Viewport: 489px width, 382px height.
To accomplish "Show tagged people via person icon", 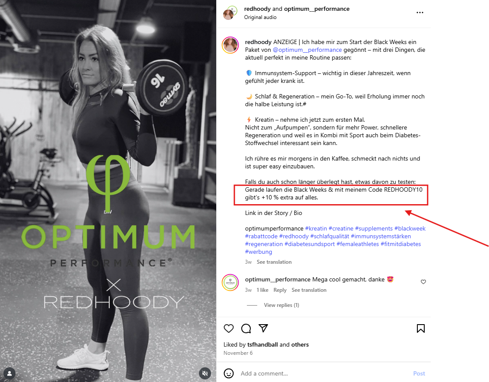I will coord(9,373).
